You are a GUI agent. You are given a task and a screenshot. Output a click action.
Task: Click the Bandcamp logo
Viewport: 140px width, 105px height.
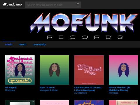point(12,4)
